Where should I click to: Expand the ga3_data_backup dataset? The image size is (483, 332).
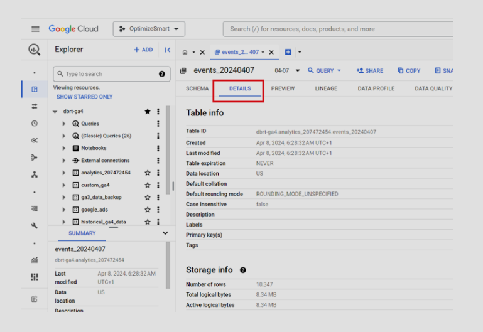point(64,197)
